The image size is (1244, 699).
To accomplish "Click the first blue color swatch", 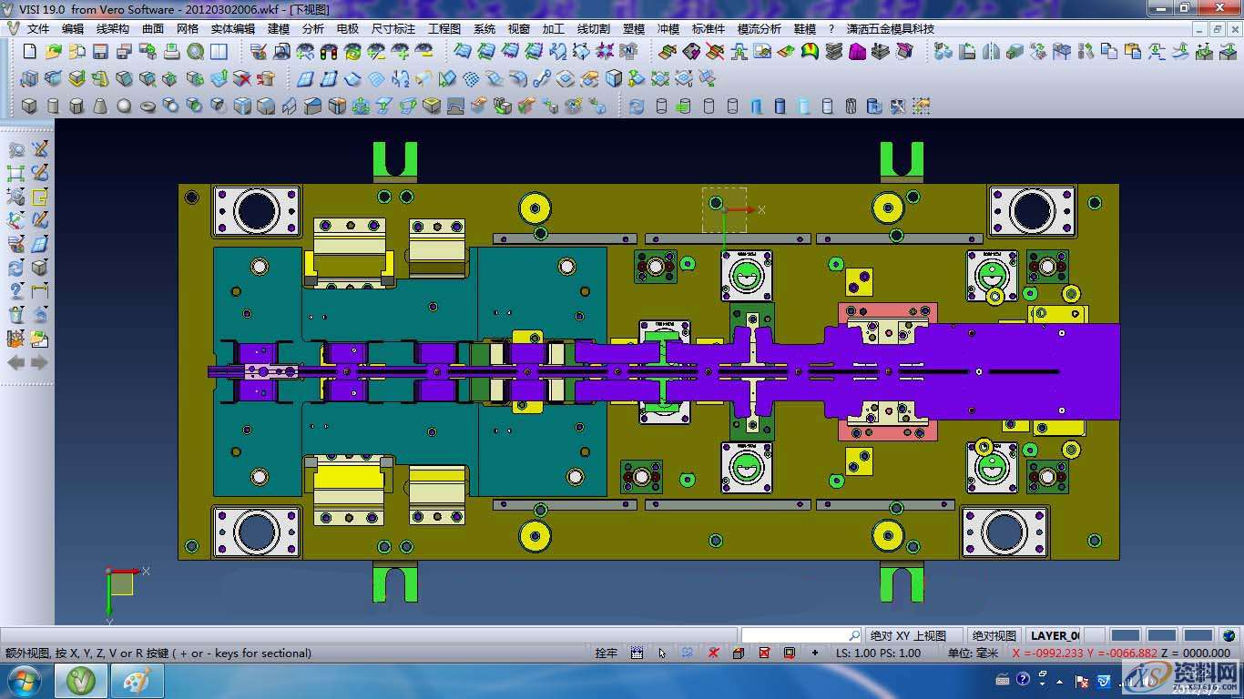I will pyautogui.click(x=1126, y=635).
